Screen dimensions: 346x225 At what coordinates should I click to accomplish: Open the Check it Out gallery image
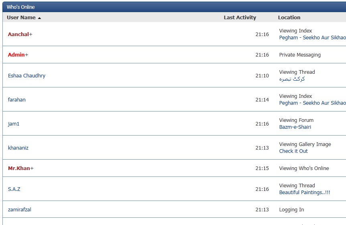coord(293,151)
